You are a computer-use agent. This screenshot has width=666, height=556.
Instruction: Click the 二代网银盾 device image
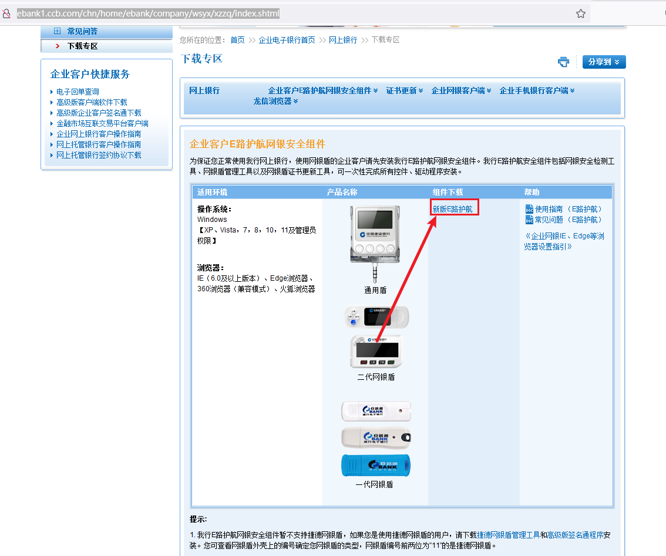tap(376, 352)
